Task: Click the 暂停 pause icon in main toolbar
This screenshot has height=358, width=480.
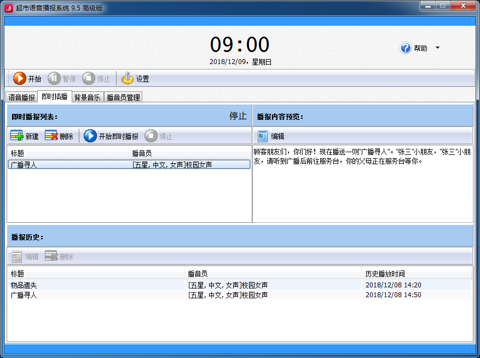Action: point(54,78)
